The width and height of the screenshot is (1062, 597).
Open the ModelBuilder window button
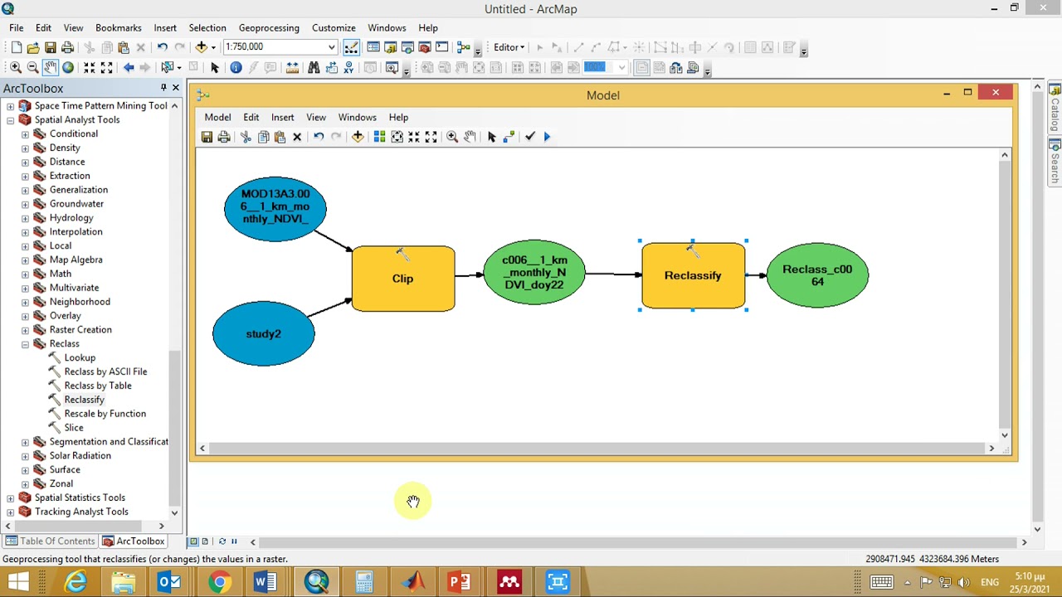click(x=464, y=47)
